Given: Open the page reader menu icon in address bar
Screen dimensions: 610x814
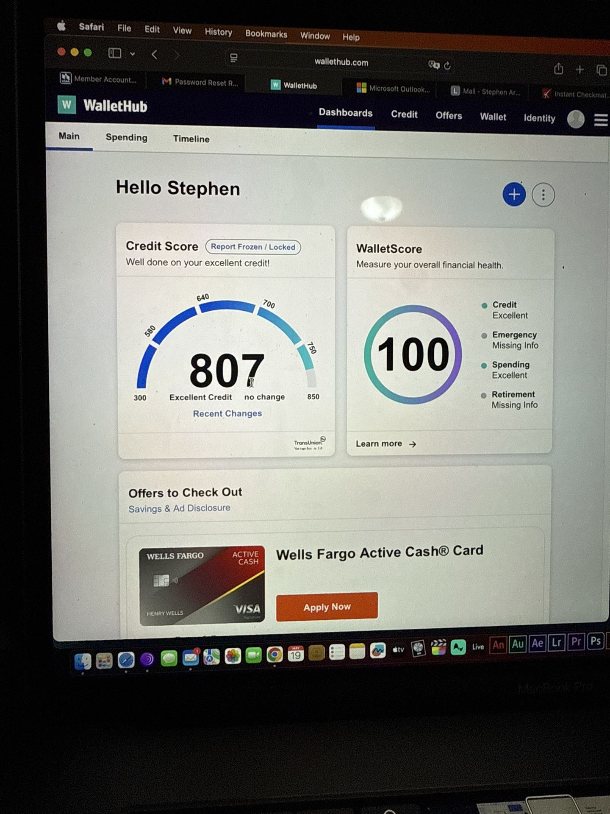Looking at the screenshot, I should click(233, 58).
